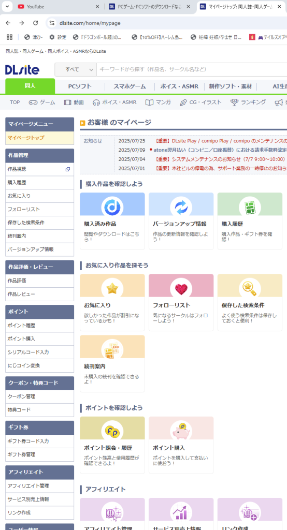Open the 2025/07/04 system maintenance notice

pyautogui.click(x=220, y=159)
